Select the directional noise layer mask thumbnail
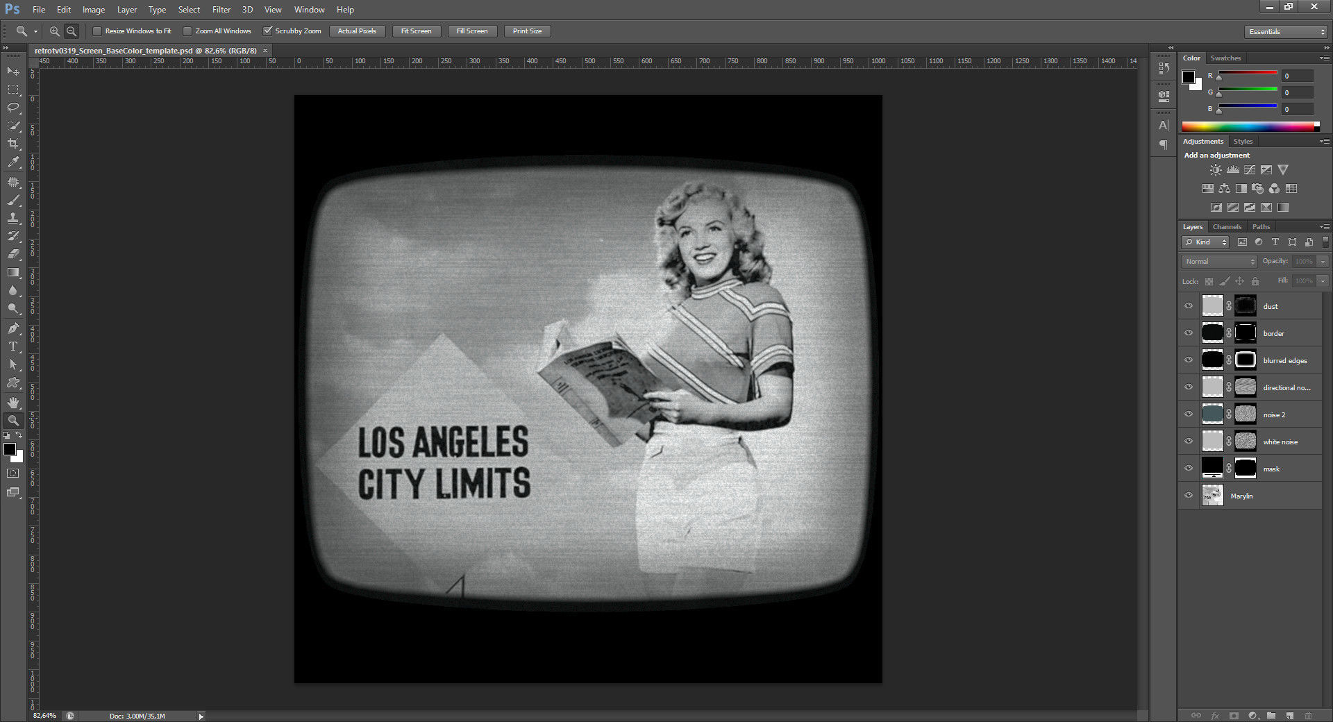Viewport: 1333px width, 722px height. click(x=1246, y=387)
